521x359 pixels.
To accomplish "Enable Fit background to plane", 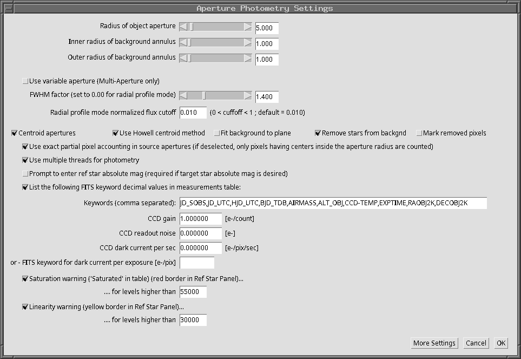I will 217,133.
